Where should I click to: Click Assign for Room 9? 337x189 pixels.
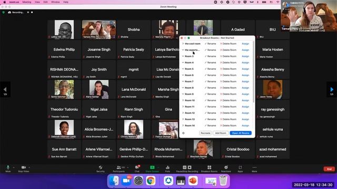pyautogui.click(x=245, y=94)
